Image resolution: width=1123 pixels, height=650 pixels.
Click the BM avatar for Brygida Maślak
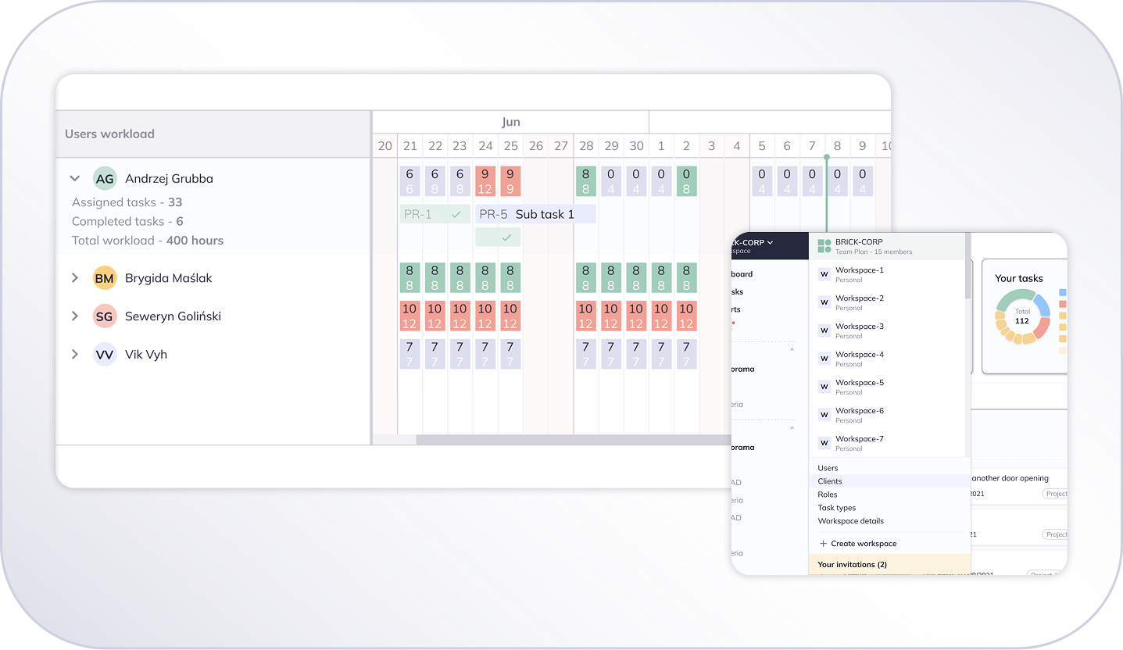pyautogui.click(x=105, y=278)
